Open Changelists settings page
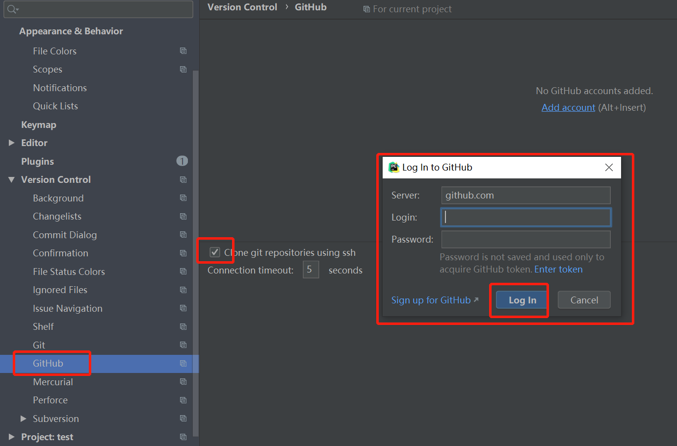Screen dimensions: 677x446 [57, 217]
